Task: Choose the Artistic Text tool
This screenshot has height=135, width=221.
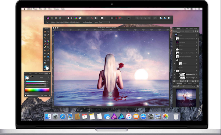Action: (x=45, y=60)
